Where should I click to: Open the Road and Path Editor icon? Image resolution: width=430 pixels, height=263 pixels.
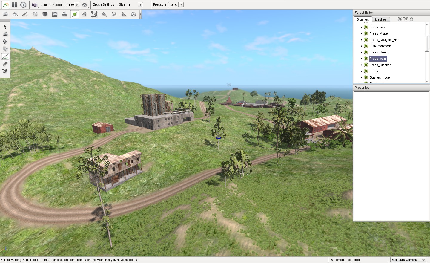[124, 14]
